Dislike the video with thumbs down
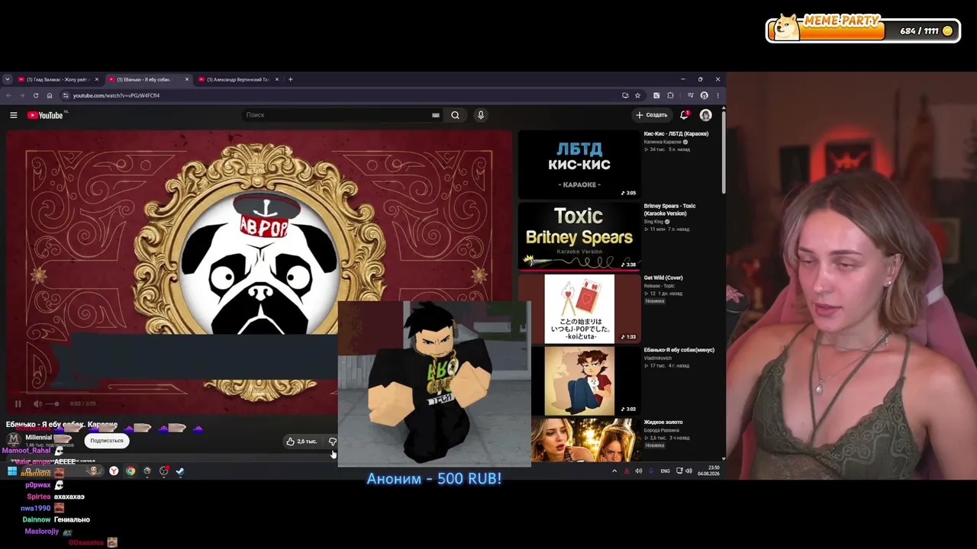Viewport: 977px width, 549px height. pyautogui.click(x=332, y=441)
